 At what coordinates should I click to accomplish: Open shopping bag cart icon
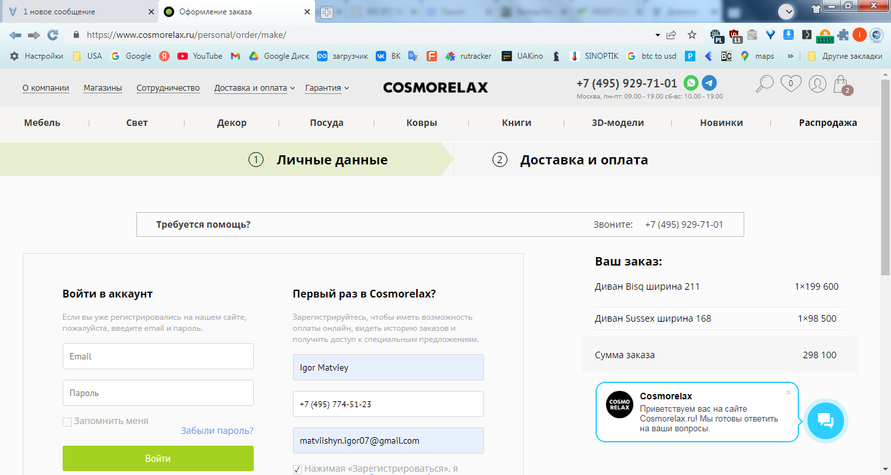(842, 84)
